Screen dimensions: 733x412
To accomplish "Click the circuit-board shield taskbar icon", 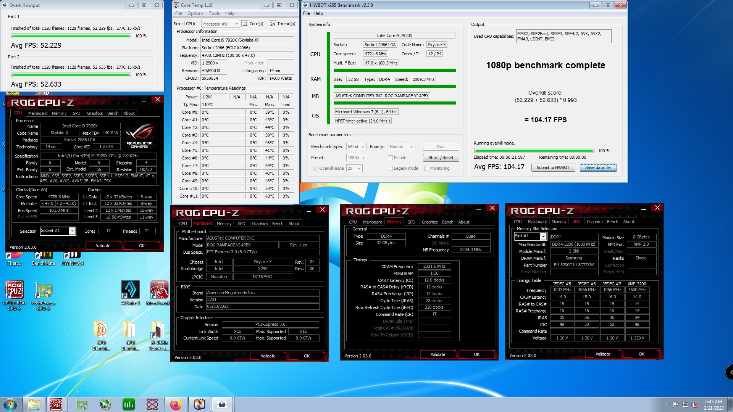I will pos(82,404).
